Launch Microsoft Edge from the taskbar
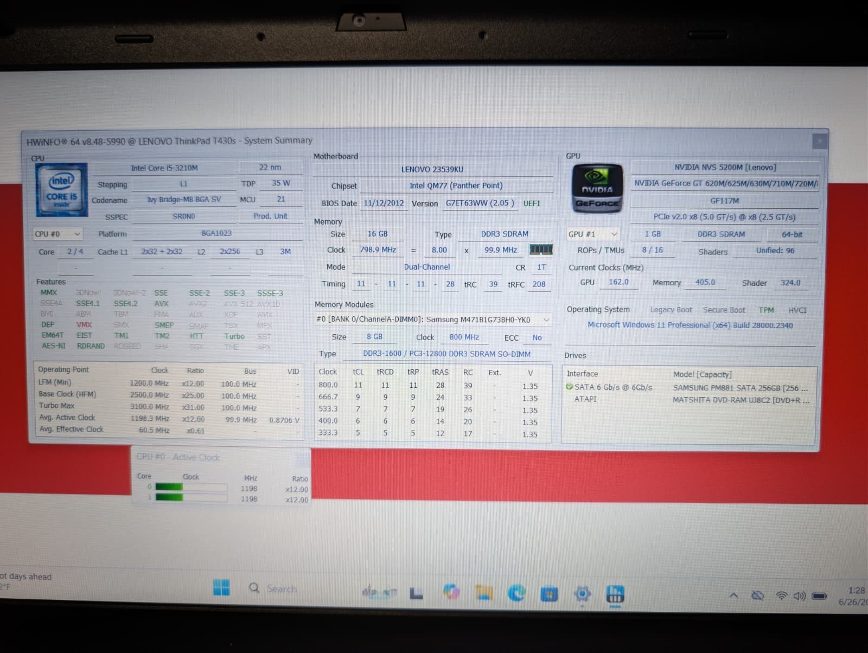 [x=516, y=593]
